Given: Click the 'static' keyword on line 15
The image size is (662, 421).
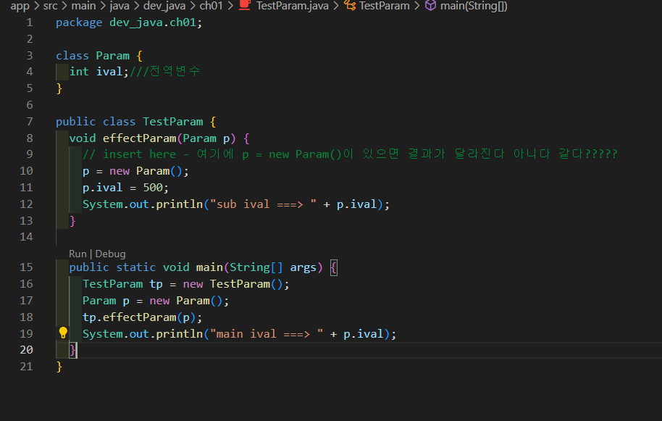Looking at the screenshot, I should (x=136, y=267).
